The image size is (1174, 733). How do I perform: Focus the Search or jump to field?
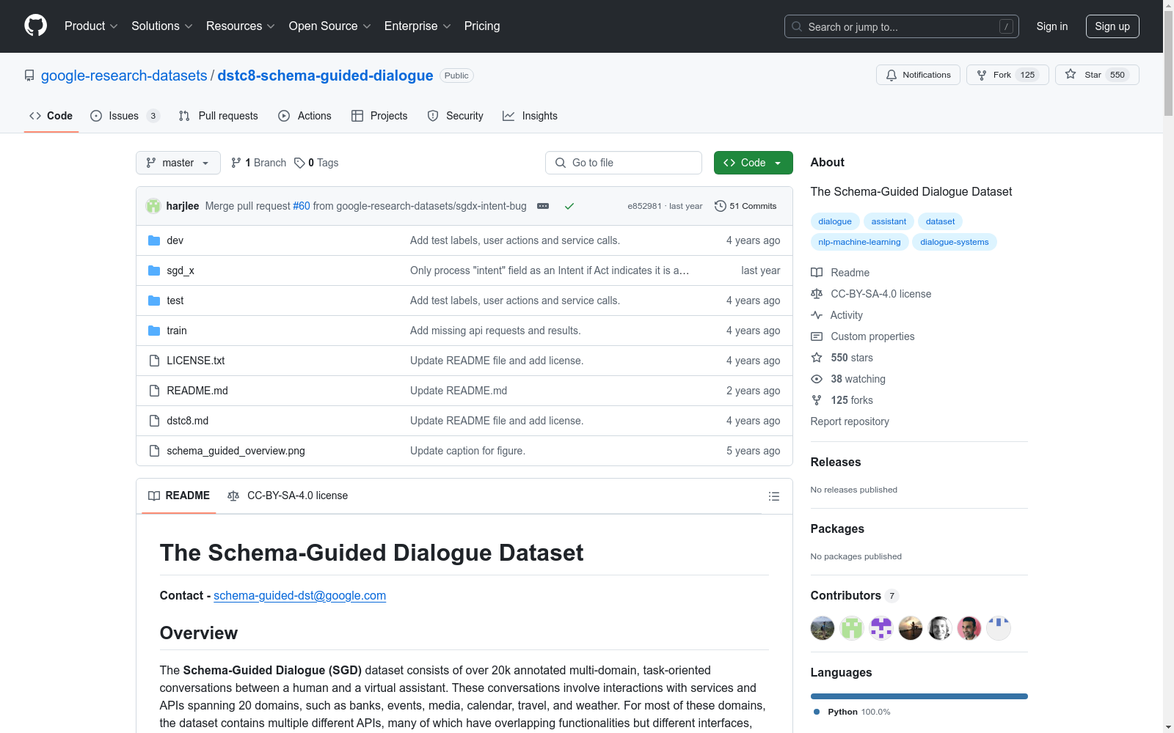pos(902,26)
